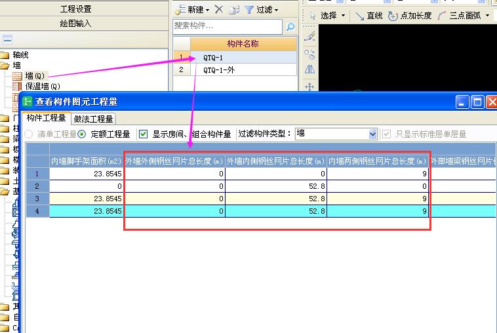Click the 内墙两侧钢丝网片总长度(m) column header

click(x=378, y=161)
